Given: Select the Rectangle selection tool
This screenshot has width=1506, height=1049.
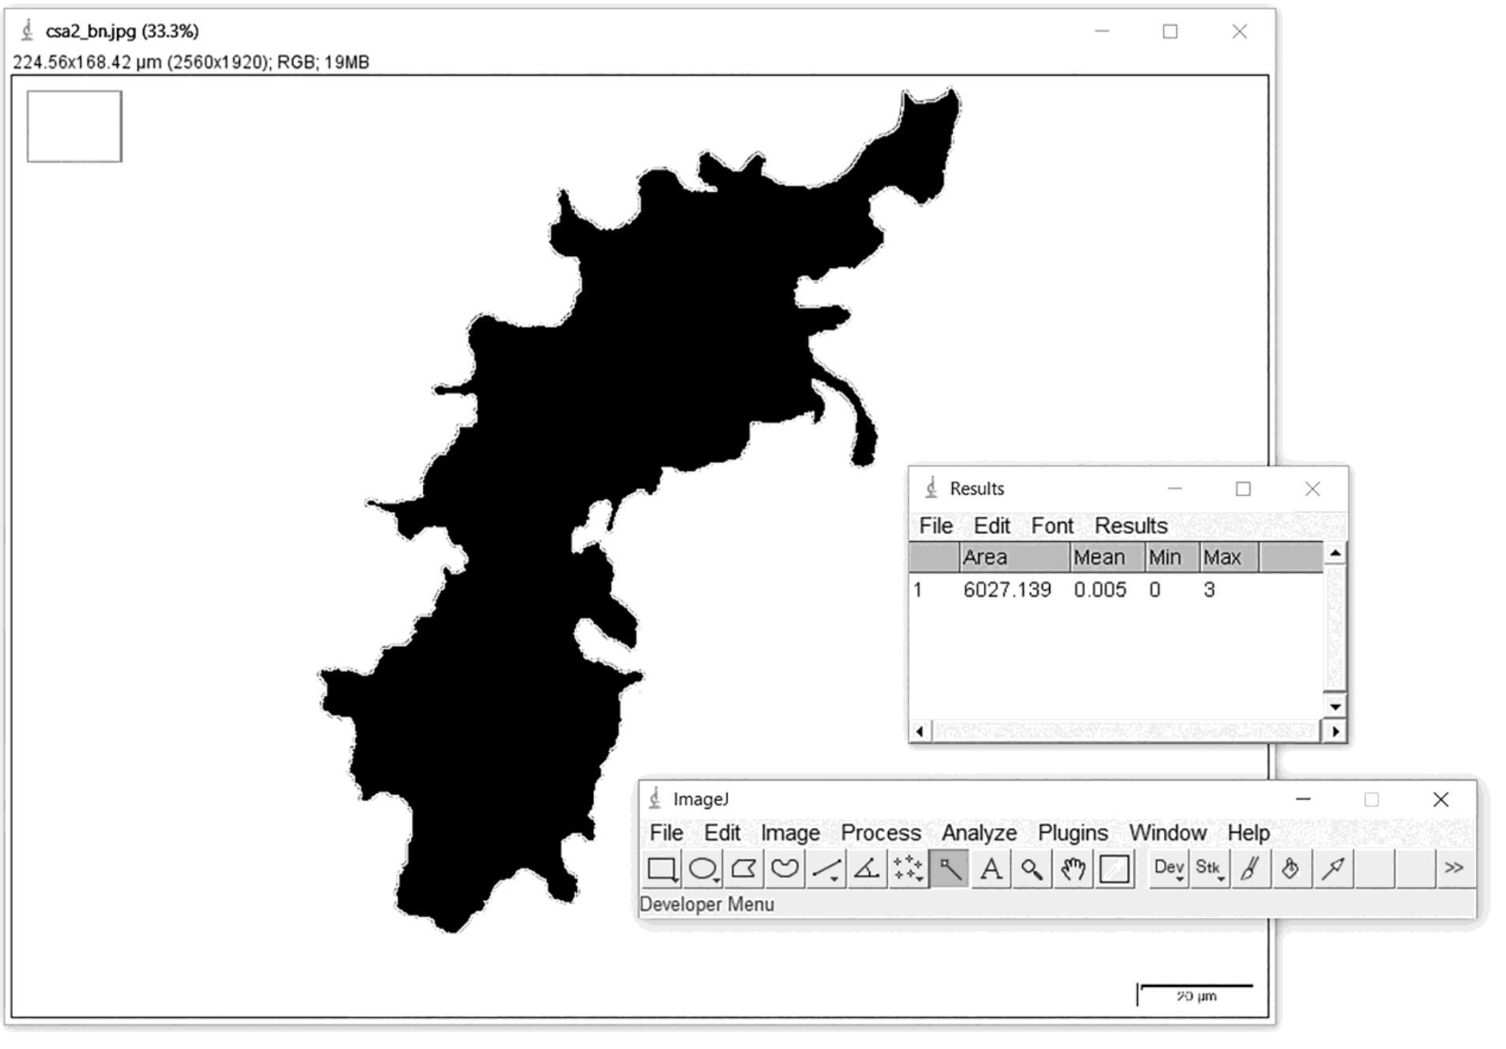Looking at the screenshot, I should pos(662,869).
